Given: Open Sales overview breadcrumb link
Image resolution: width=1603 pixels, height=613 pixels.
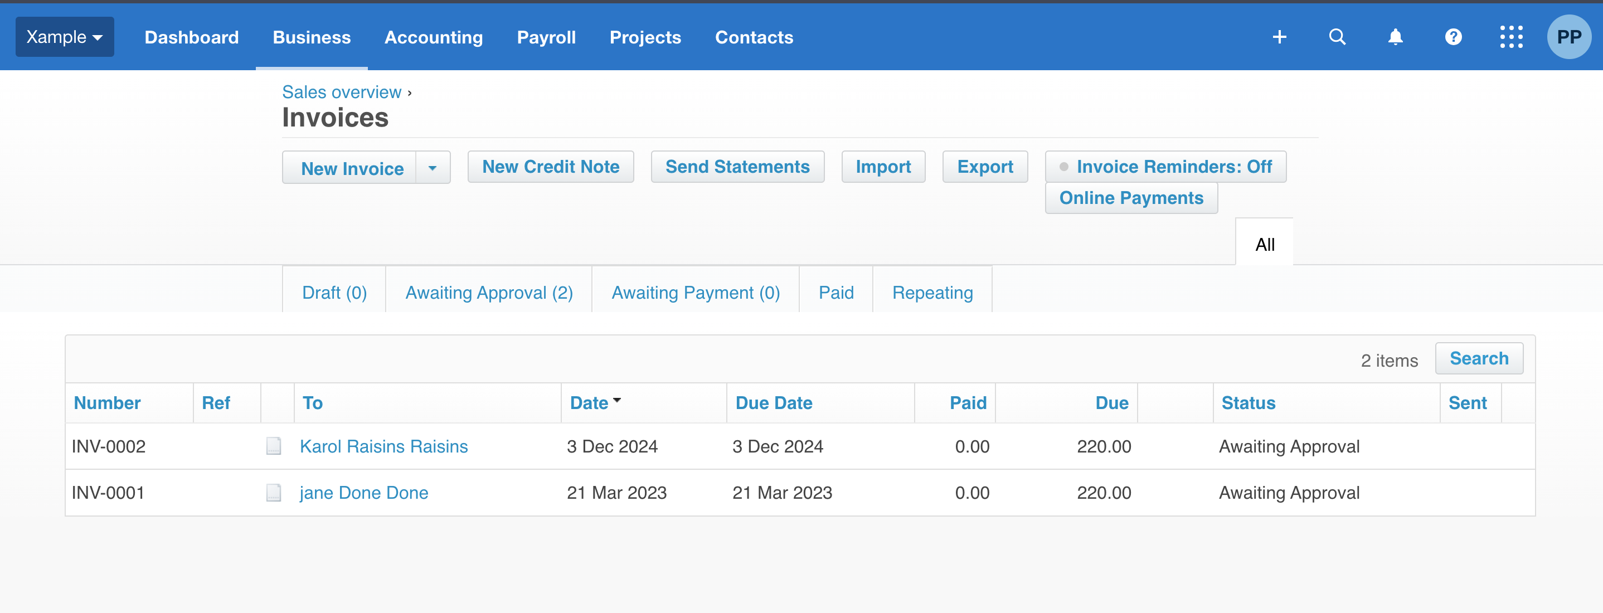Looking at the screenshot, I should point(342,92).
